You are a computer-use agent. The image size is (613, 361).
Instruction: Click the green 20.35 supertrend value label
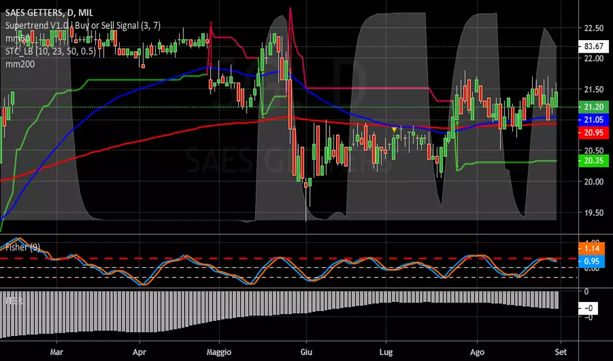pyautogui.click(x=593, y=160)
